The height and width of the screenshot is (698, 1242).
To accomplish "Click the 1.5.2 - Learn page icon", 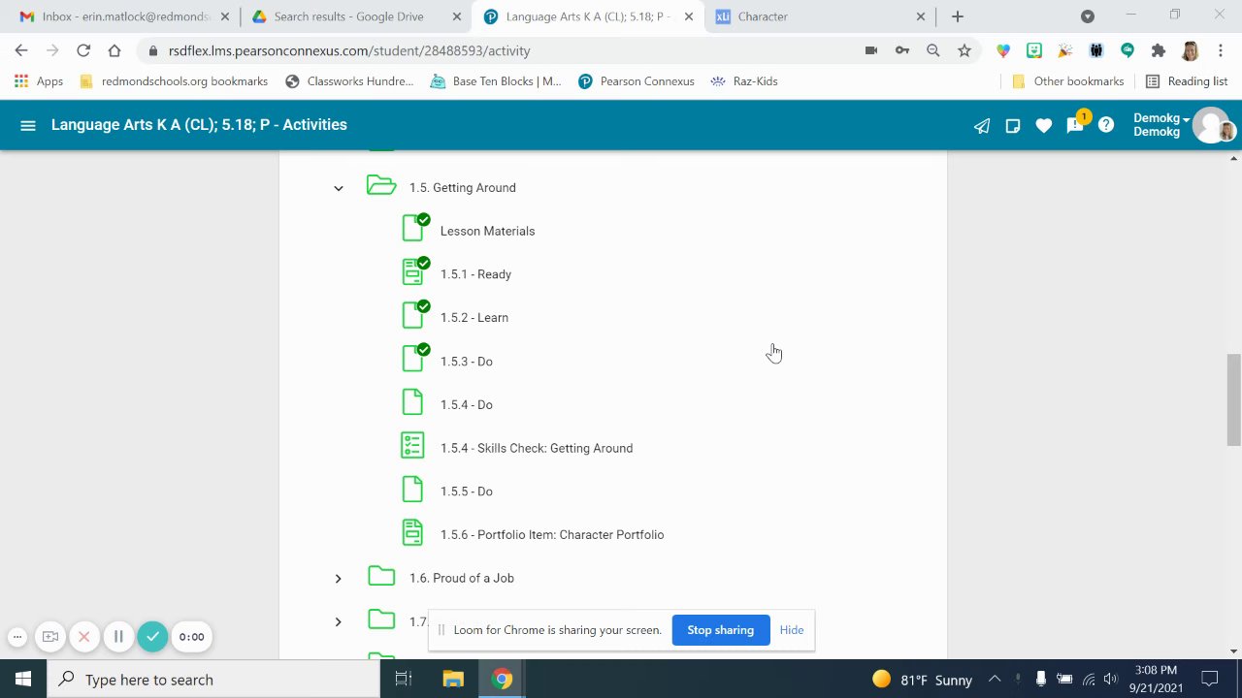I will [414, 314].
